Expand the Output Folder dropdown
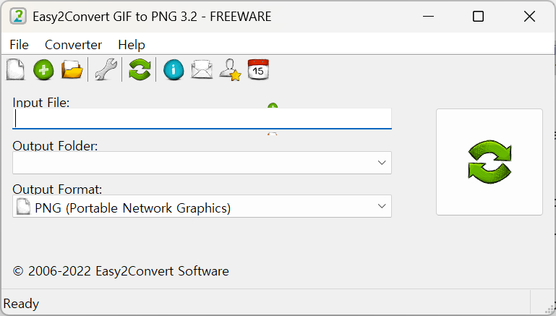This screenshot has width=556, height=316. pyautogui.click(x=382, y=163)
